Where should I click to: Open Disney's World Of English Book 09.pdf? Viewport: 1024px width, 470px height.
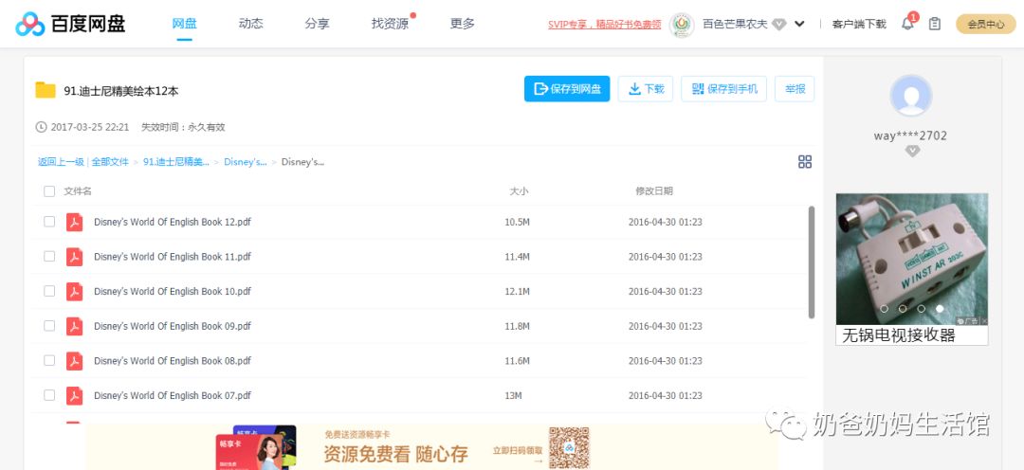pos(173,326)
